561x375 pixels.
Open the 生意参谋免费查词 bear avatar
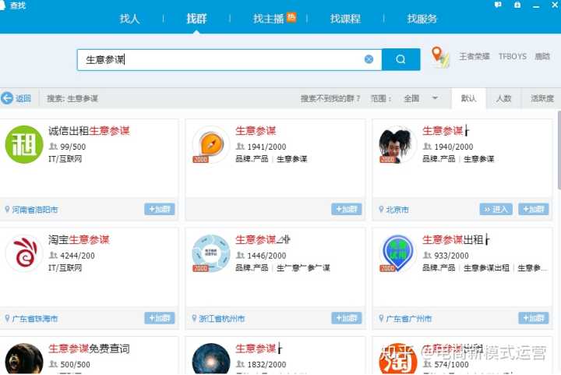(x=24, y=359)
